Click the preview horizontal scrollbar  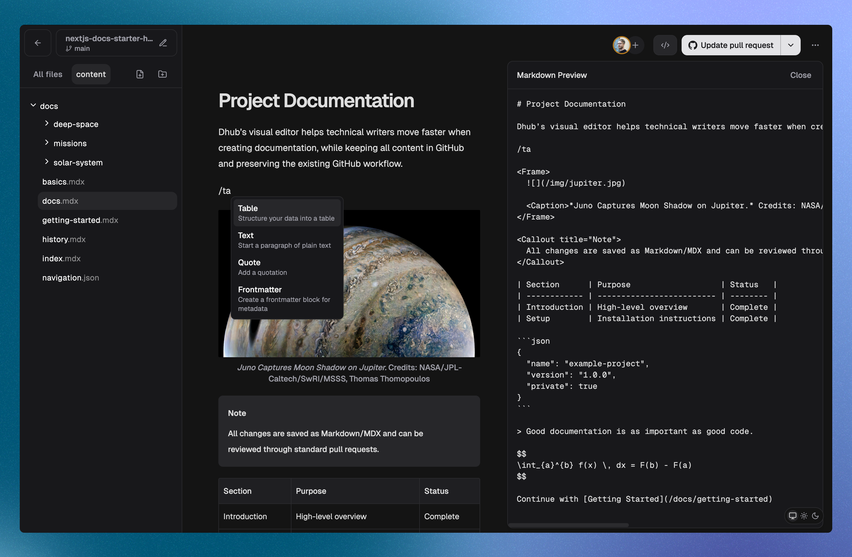pyautogui.click(x=568, y=525)
